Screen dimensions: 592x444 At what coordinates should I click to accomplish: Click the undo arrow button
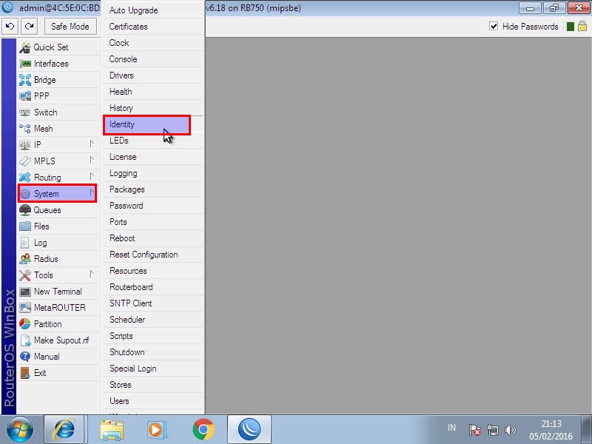tap(10, 27)
